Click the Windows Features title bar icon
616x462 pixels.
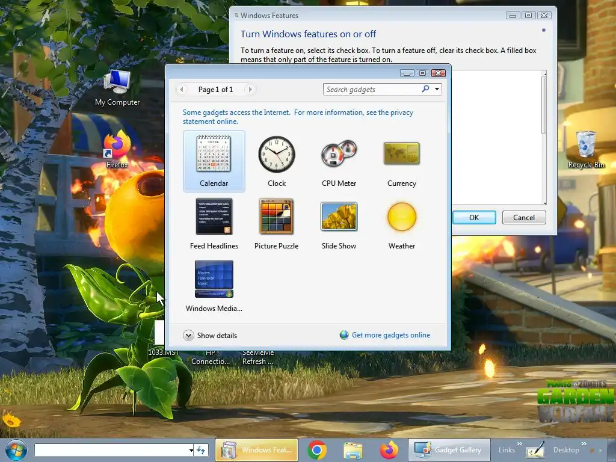coord(236,15)
